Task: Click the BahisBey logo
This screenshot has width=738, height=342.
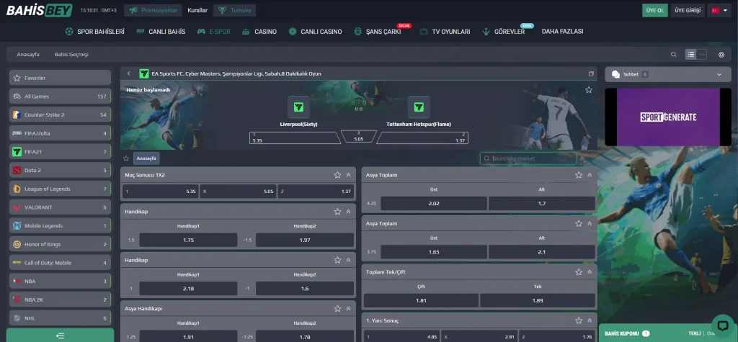Action: 39,10
